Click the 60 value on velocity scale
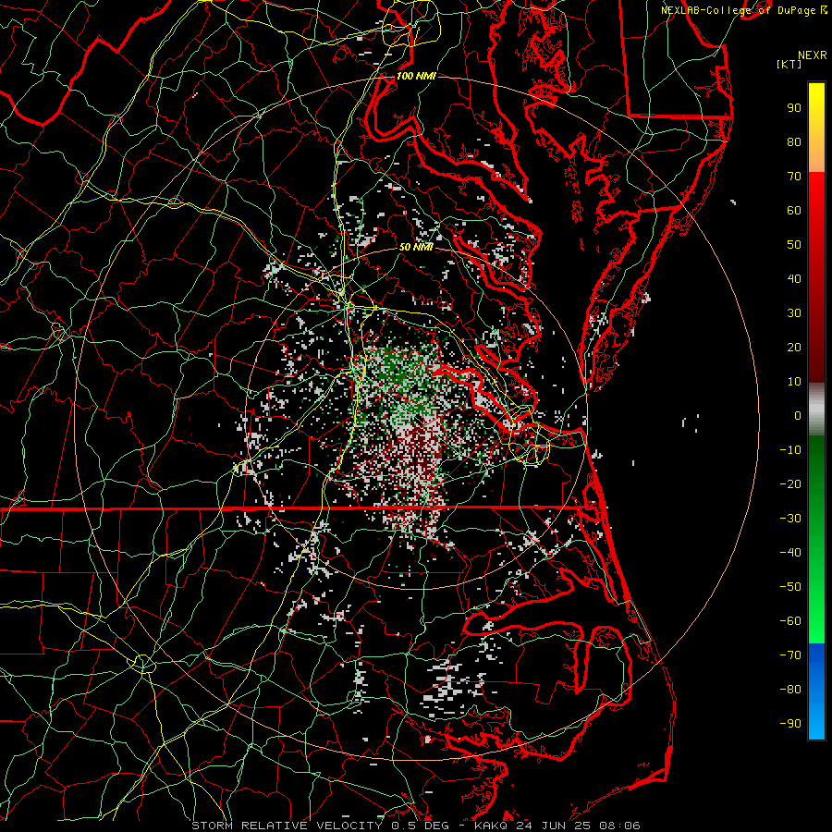Image resolution: width=832 pixels, height=832 pixels. pyautogui.click(x=794, y=211)
